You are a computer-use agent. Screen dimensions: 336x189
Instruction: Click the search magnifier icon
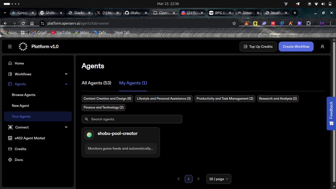pos(86,119)
